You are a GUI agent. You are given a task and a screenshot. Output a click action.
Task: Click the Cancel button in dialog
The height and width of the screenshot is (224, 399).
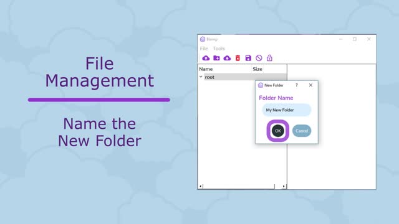click(302, 131)
